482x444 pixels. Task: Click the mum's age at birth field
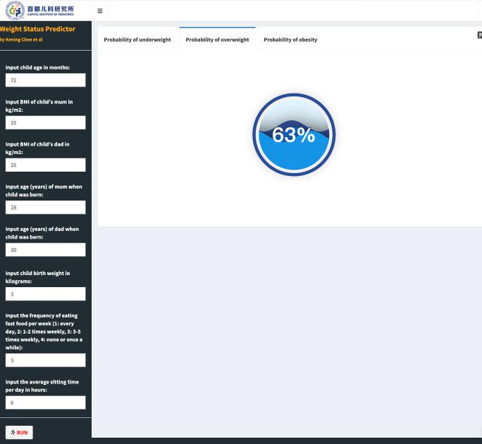(45, 208)
